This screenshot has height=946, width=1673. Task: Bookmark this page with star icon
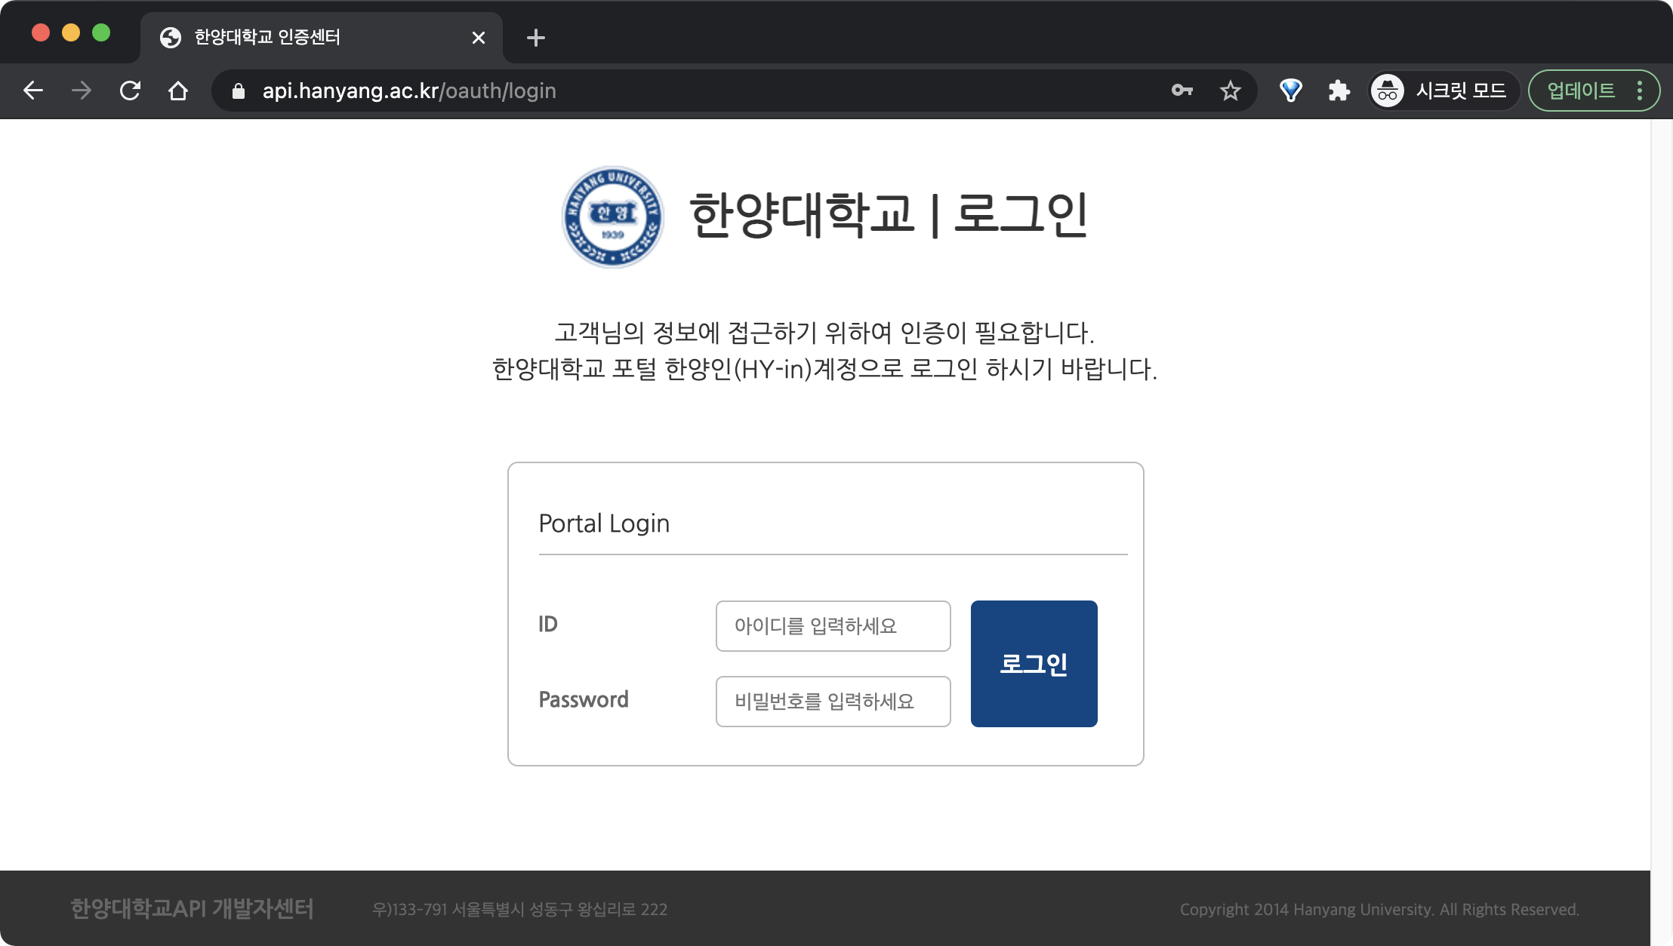1231,91
